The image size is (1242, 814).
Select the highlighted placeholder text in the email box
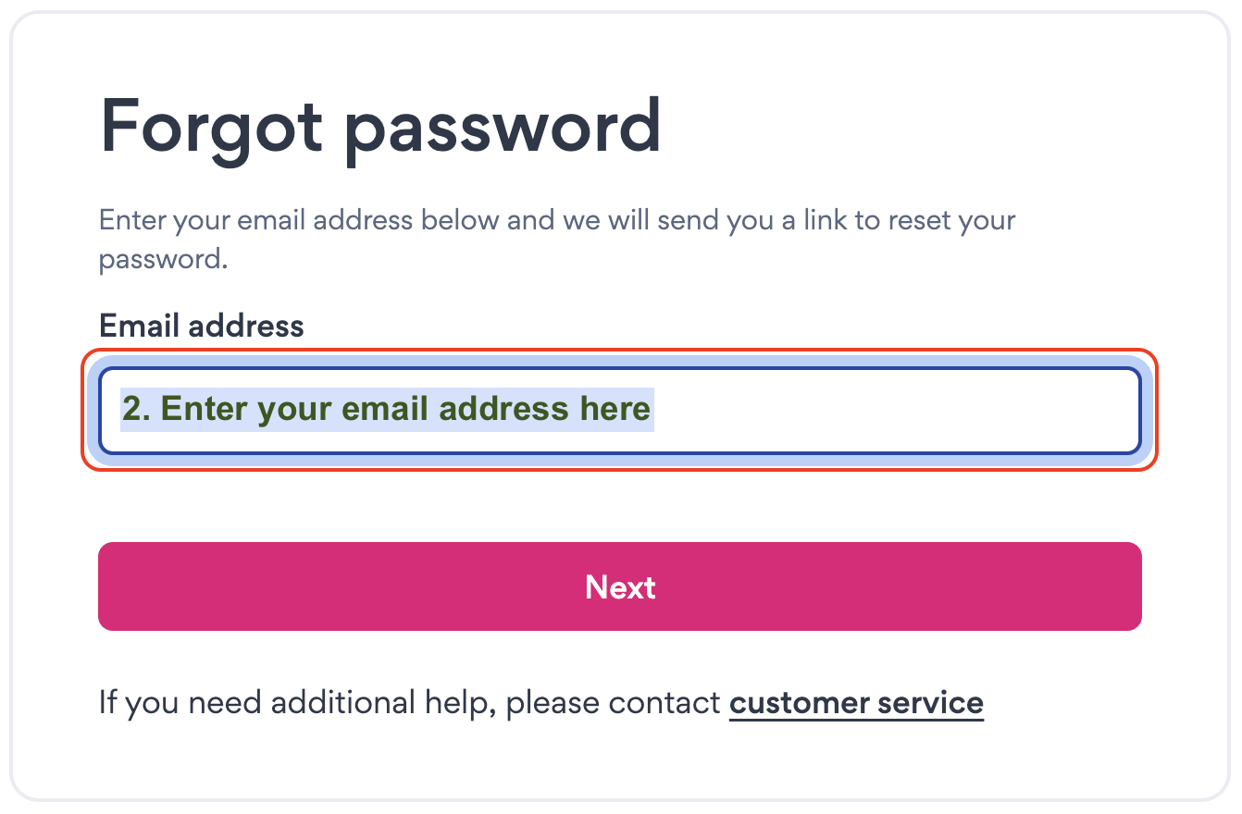387,408
